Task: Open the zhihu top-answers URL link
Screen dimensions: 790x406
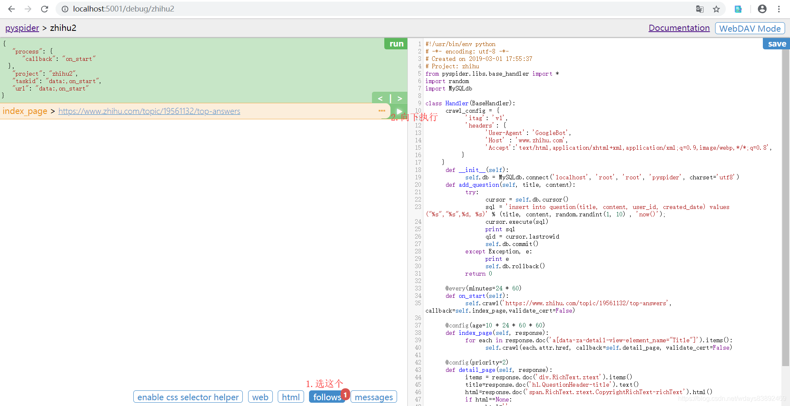Action: [x=149, y=111]
